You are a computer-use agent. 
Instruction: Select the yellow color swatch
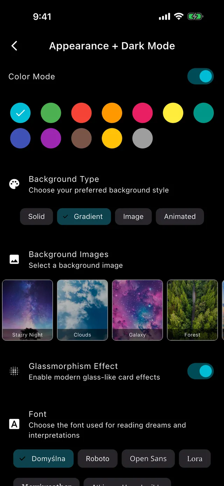(173, 113)
